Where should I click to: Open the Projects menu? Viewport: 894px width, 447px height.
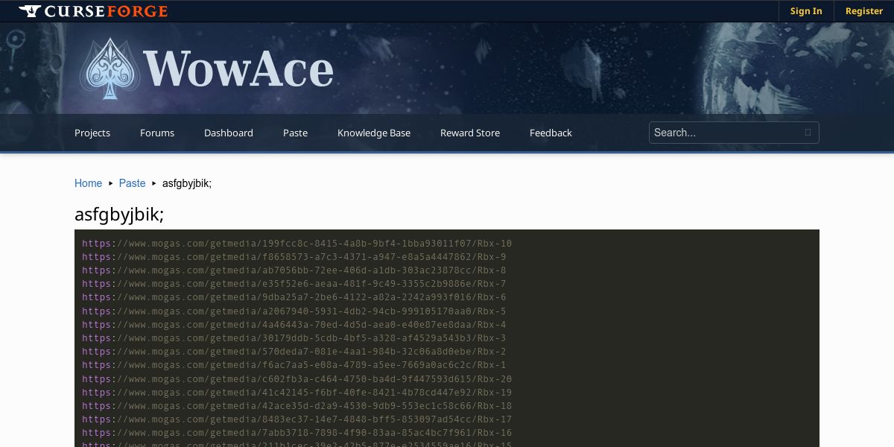point(92,133)
